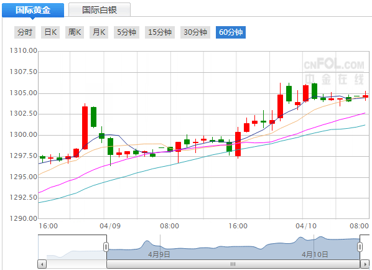The image size is (372, 270).
Task: Click the horizontal scrollbar thumb
Action: (x=233, y=264)
